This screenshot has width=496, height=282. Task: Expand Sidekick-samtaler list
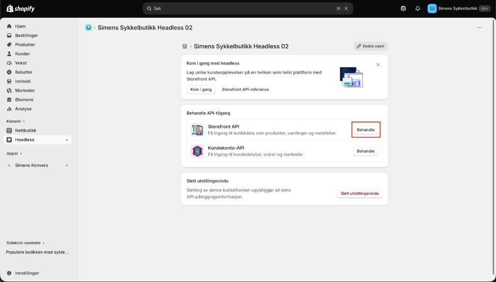coord(25,243)
